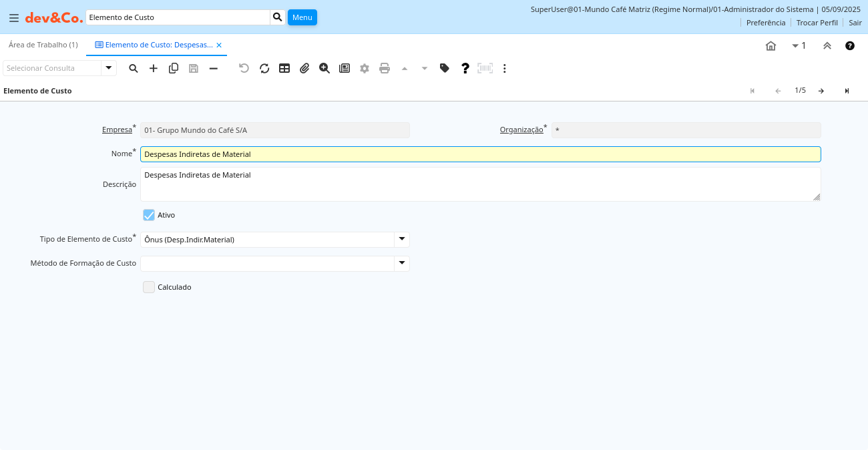
Task: Click the blue Menu button
Action: coord(302,17)
